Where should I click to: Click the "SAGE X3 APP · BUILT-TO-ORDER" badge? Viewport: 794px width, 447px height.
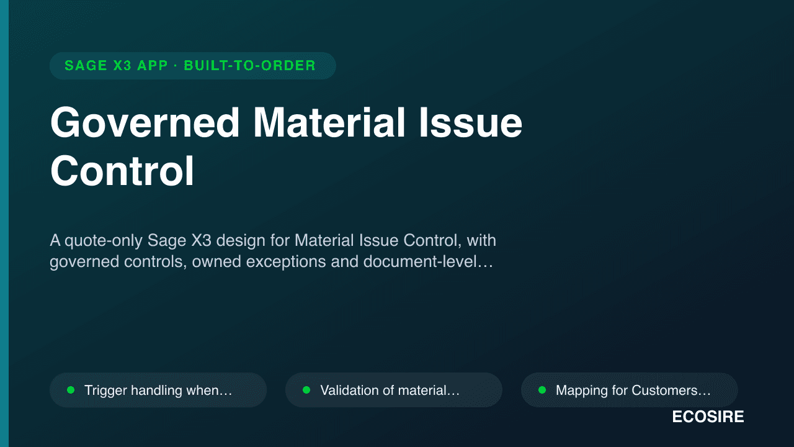click(193, 66)
